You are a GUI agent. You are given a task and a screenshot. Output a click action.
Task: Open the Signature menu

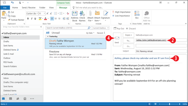click(105, 16)
